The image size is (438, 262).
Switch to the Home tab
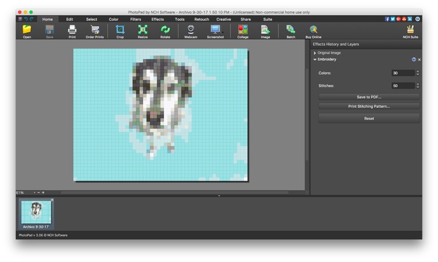(x=48, y=19)
